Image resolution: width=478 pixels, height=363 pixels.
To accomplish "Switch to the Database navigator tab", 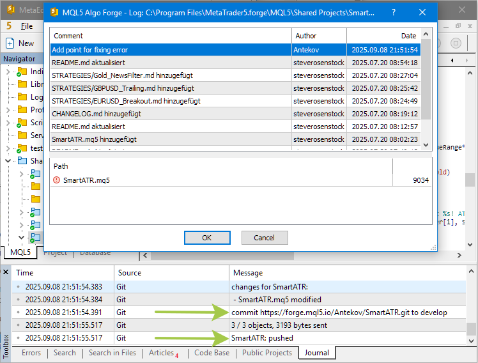I will pos(95,253).
